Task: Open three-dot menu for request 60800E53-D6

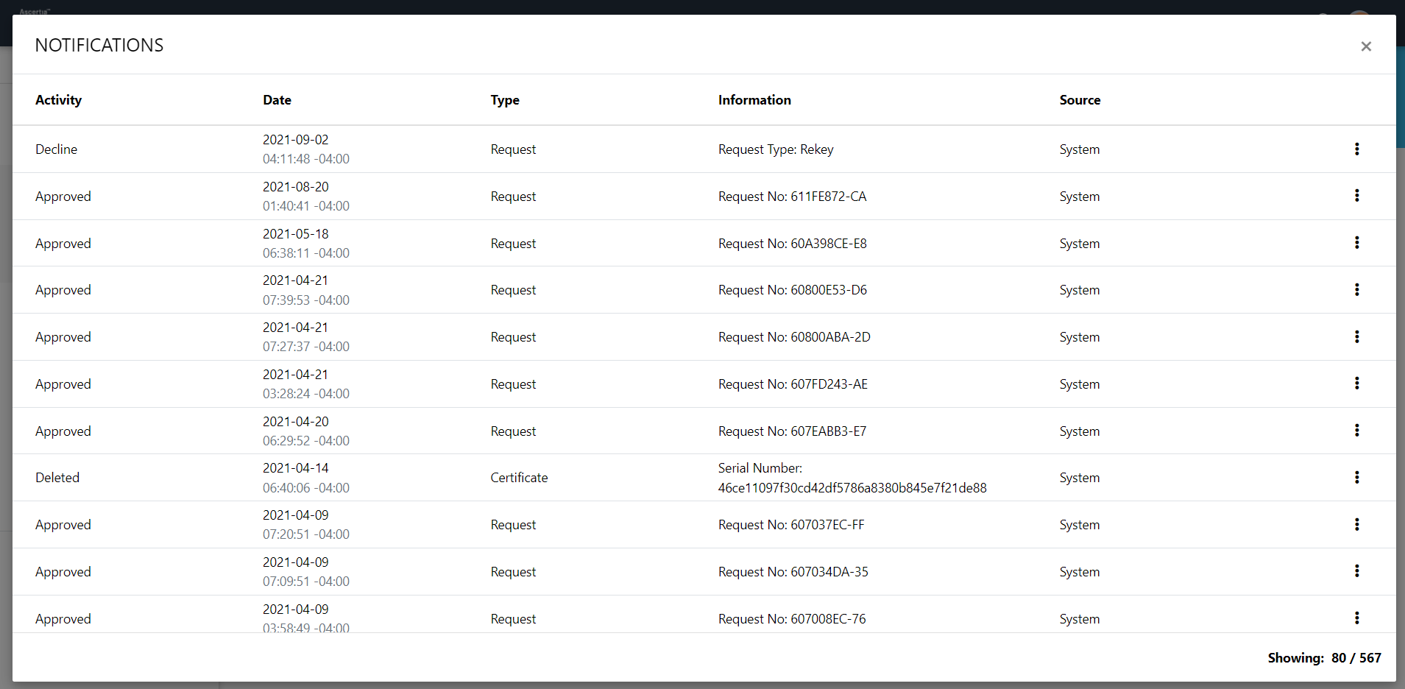Action: point(1356,290)
